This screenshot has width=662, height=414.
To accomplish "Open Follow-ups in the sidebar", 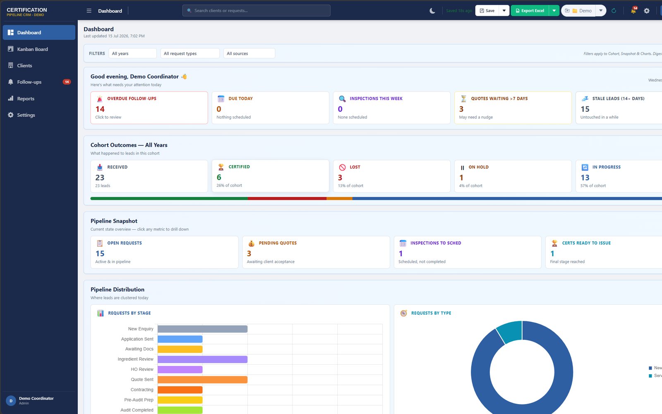I will click(39, 82).
